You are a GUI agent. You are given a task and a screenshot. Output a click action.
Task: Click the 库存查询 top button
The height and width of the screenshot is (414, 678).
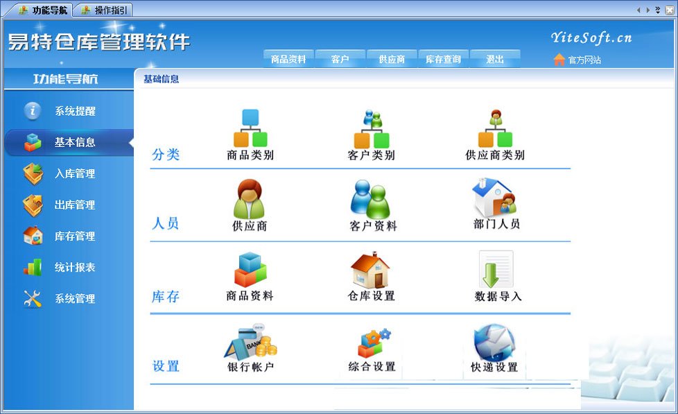coord(443,60)
